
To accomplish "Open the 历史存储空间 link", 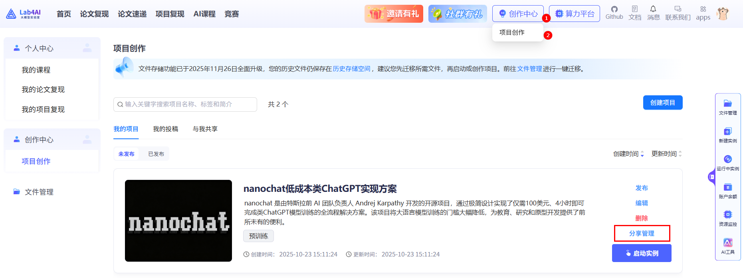I will pos(351,69).
